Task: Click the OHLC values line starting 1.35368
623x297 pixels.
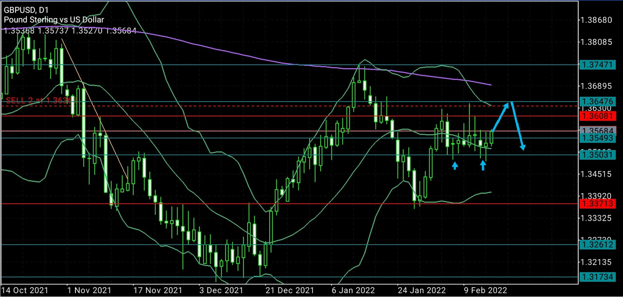Action: 70,31
